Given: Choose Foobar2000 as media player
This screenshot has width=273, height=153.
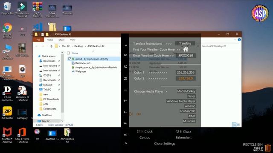Looking at the screenshot, I should click(x=188, y=111).
